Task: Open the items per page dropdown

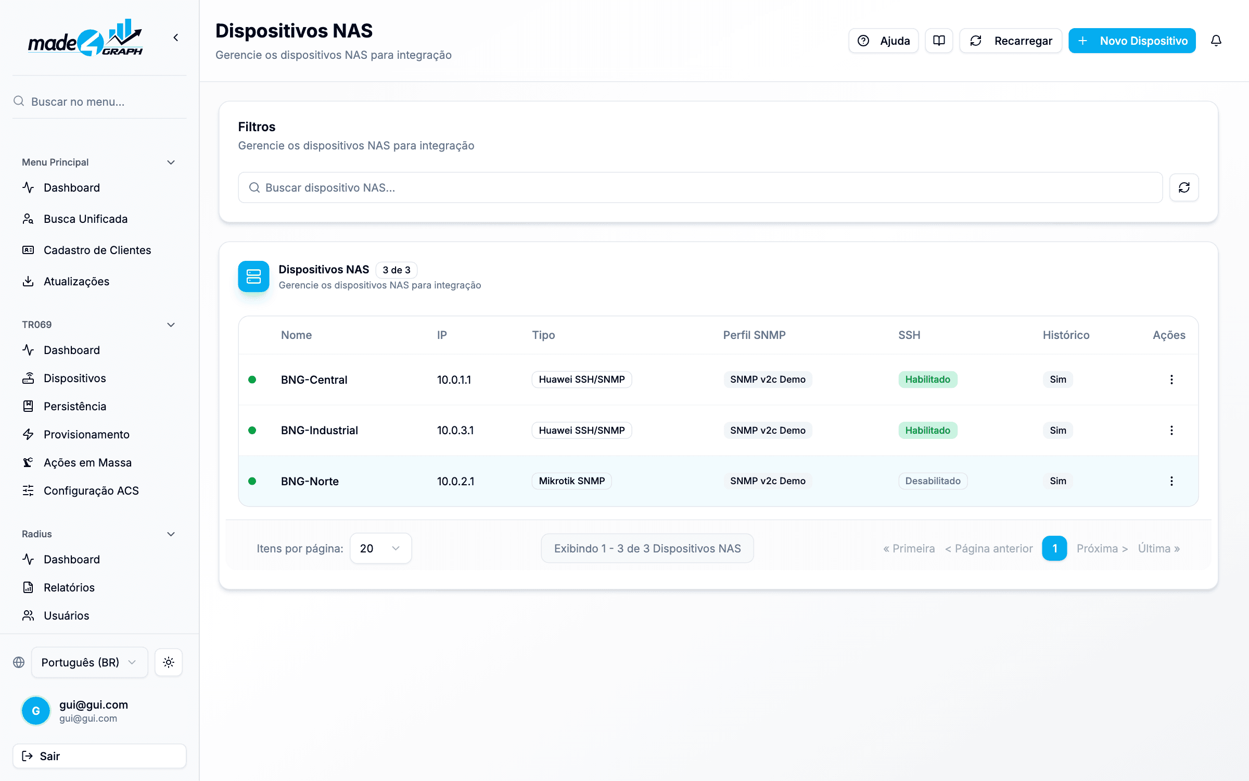Action: click(x=380, y=548)
